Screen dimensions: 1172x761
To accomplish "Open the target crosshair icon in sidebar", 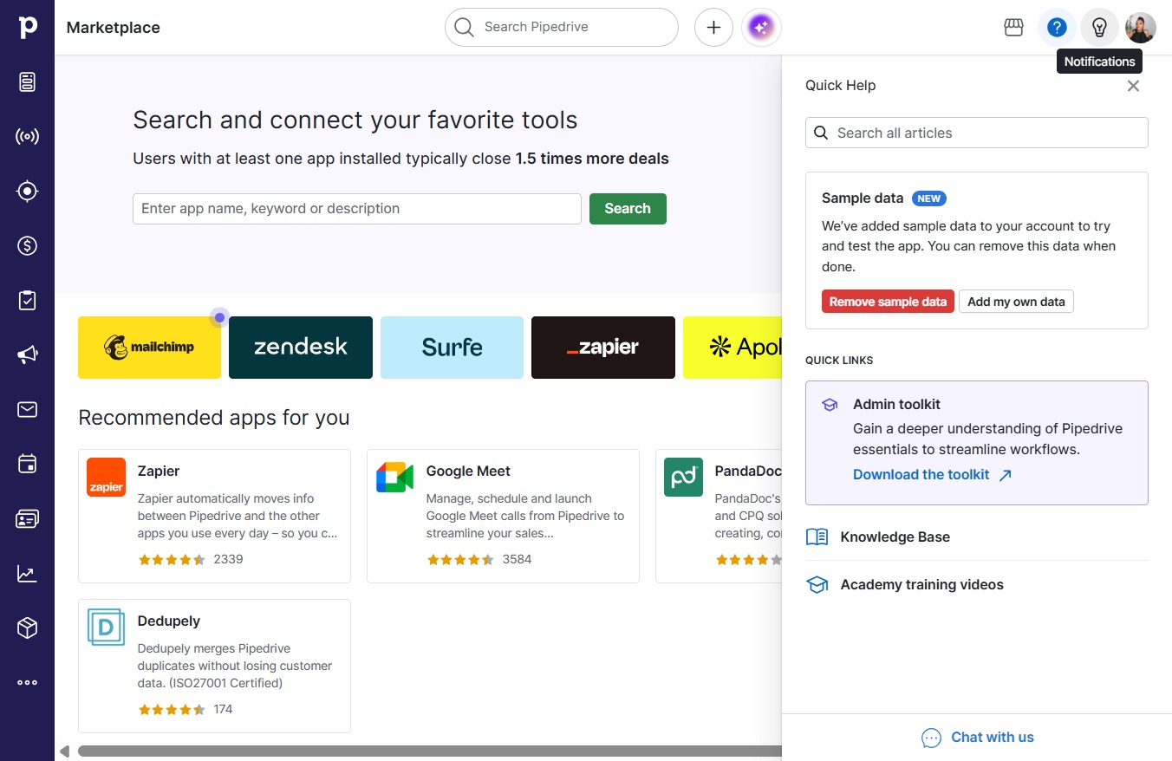I will pos(28,192).
